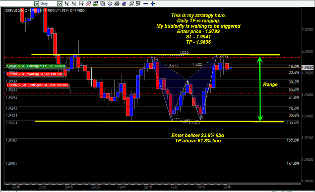The height and width of the screenshot is (192, 315).
Task: Click the chart icon with red-green arrows
Action: click(x=131, y=4)
